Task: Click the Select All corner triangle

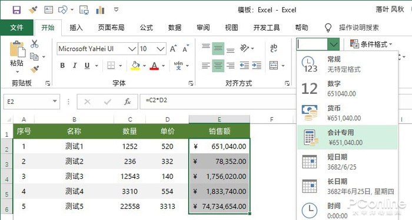Action: (9, 120)
